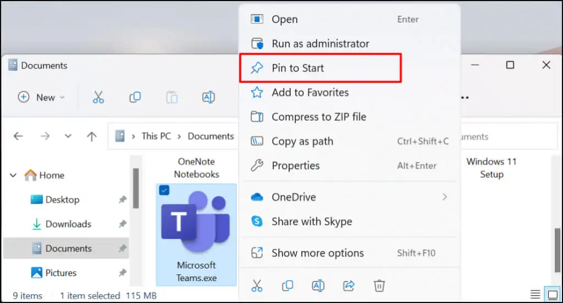Screen dimensions: 563x303
Task: Choose Add to Favorites
Action: click(x=349, y=93)
